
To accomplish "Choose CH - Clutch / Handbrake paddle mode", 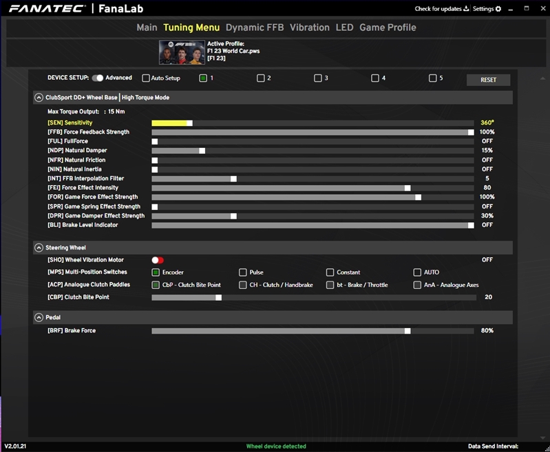I will [243, 285].
